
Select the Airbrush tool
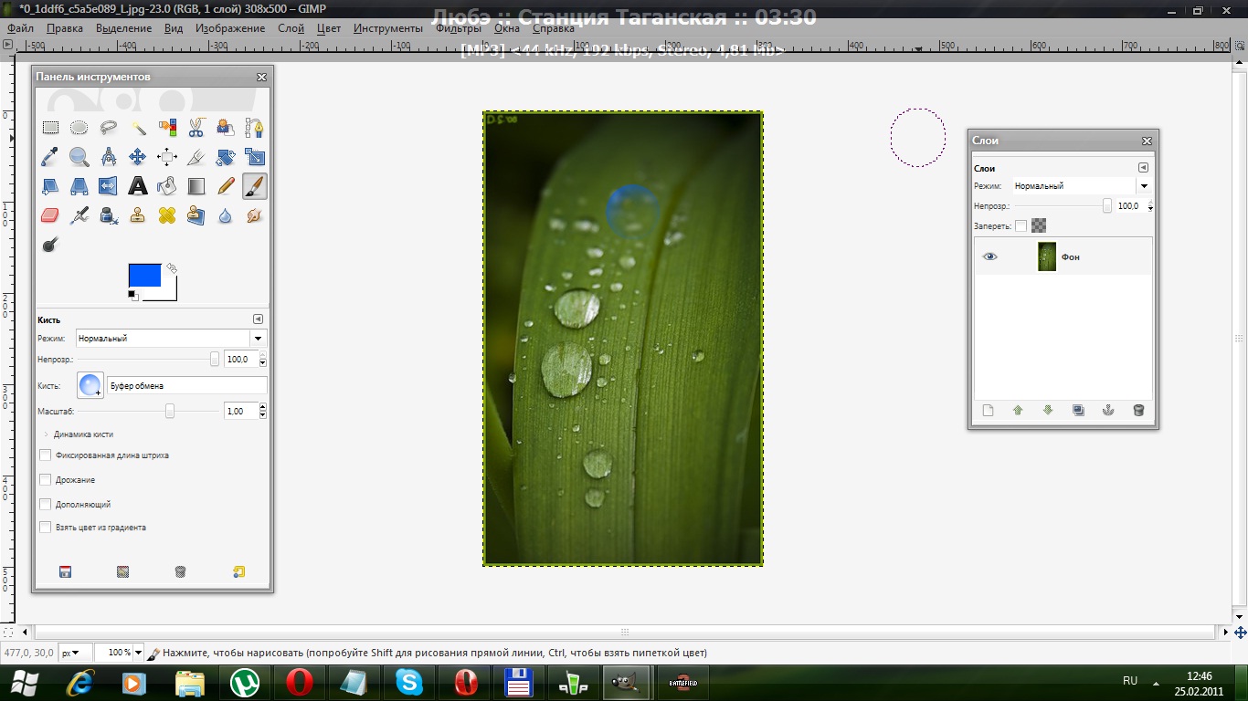(x=79, y=215)
